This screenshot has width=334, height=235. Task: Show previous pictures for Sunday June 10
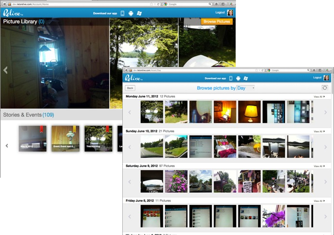[130, 147]
